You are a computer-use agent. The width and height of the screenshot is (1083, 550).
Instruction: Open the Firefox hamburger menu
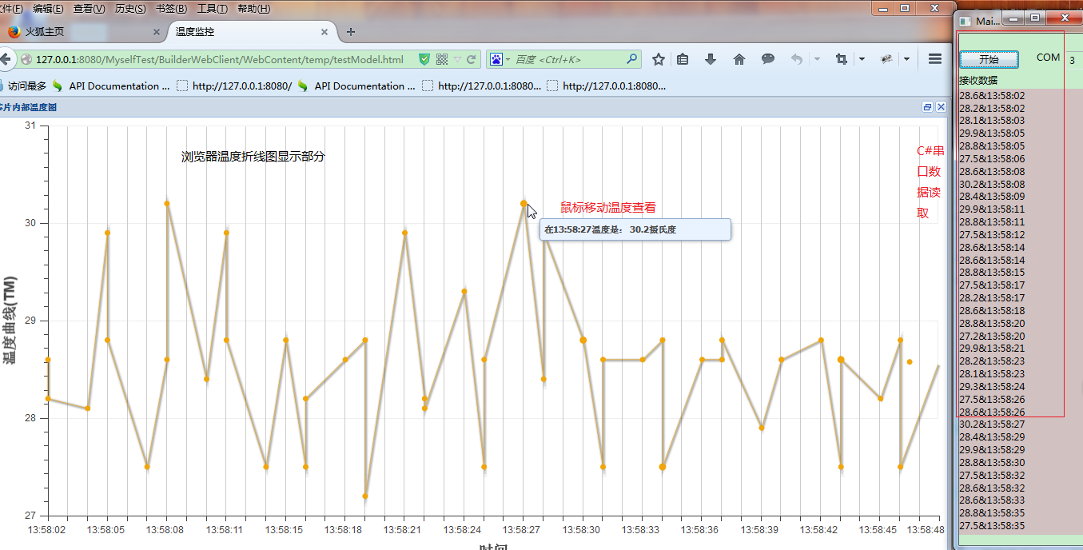[934, 59]
